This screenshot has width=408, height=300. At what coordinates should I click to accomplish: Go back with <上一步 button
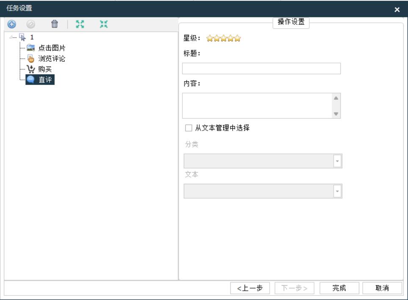coord(250,288)
